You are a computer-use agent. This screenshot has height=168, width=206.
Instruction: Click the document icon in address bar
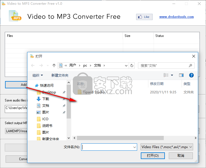(x=61, y=65)
